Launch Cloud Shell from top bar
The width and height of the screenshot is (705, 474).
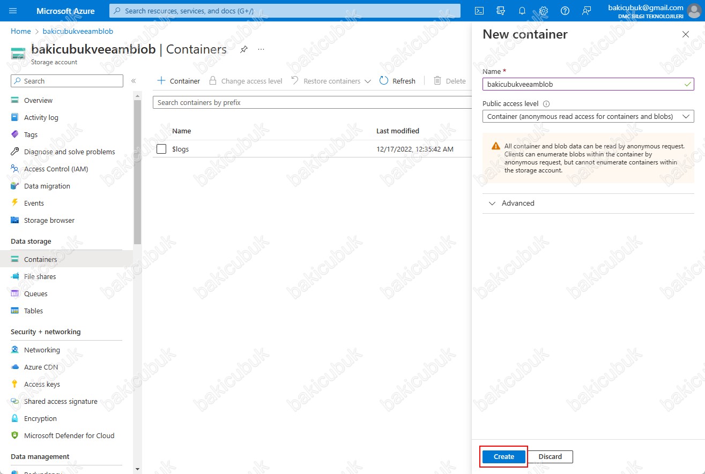tap(480, 11)
